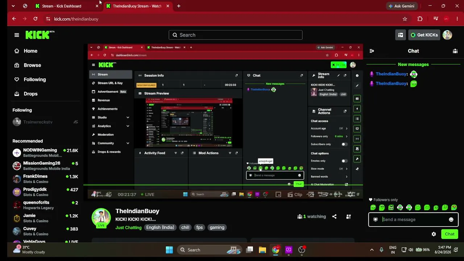Viewport: 464px width, 261px height.
Task: Collapse the chat panel with the arrow icon
Action: coord(372,51)
